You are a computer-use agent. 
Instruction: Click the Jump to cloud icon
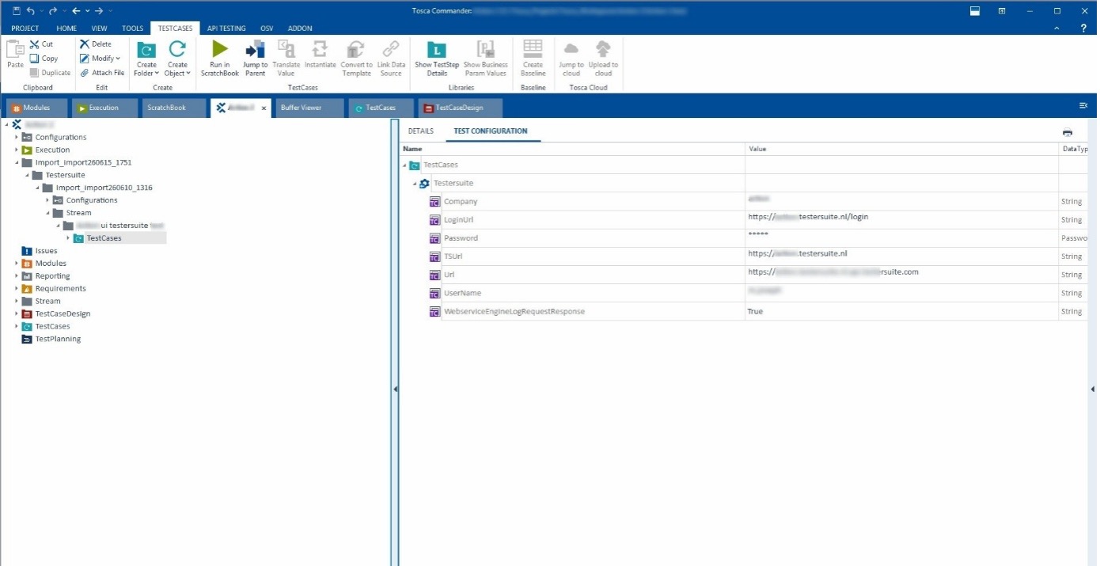571,49
